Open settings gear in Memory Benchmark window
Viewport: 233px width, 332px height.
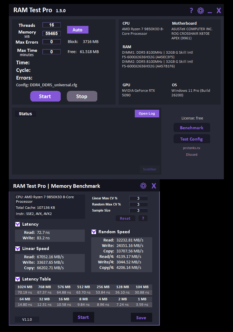143,186
